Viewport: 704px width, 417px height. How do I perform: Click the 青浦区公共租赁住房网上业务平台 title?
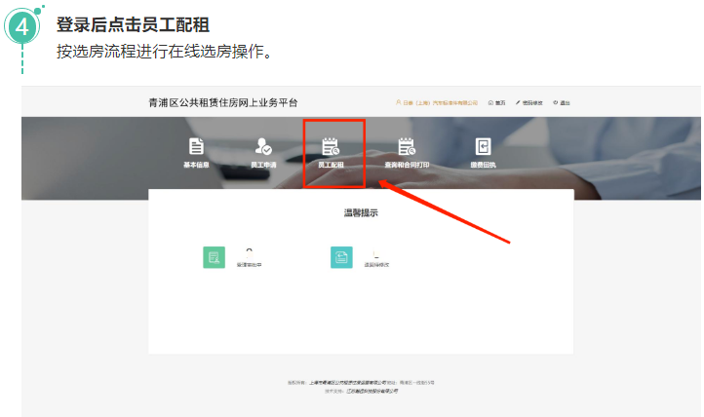pyautogui.click(x=223, y=102)
